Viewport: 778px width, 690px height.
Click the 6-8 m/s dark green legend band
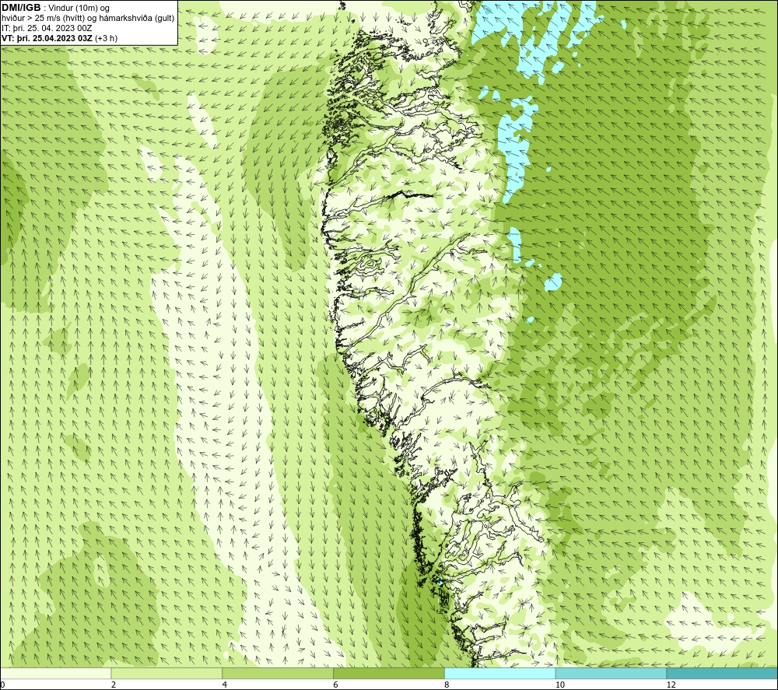point(389,674)
